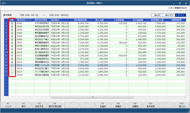Select row number 1 header
This screenshot has height=113, width=190.
(6, 23)
